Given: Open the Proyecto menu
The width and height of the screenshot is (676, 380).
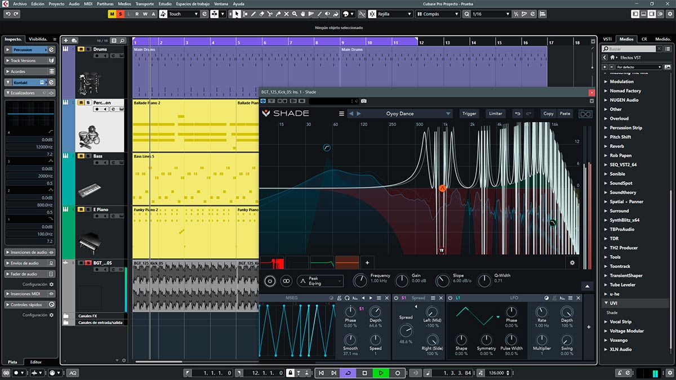Looking at the screenshot, I should 56,3.
